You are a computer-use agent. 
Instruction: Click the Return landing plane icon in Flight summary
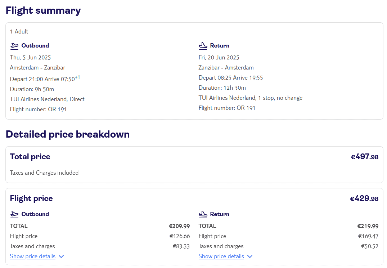pos(203,46)
